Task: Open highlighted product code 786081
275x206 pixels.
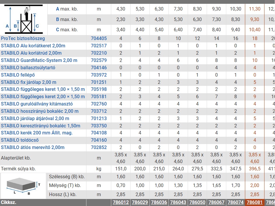Action: point(255,202)
